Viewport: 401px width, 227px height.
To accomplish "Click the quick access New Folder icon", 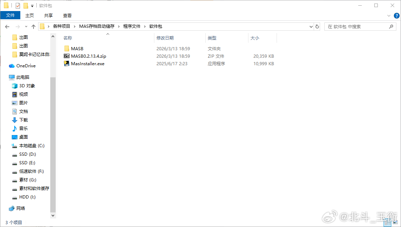I will (26, 5).
